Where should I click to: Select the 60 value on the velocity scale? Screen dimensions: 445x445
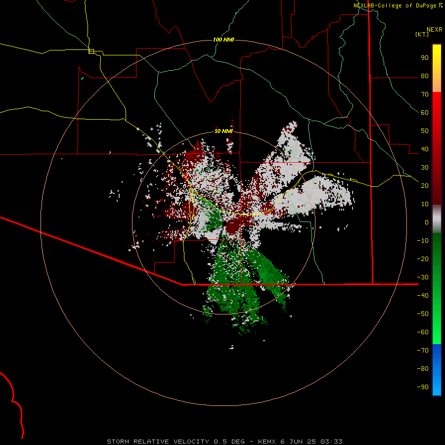[425, 113]
